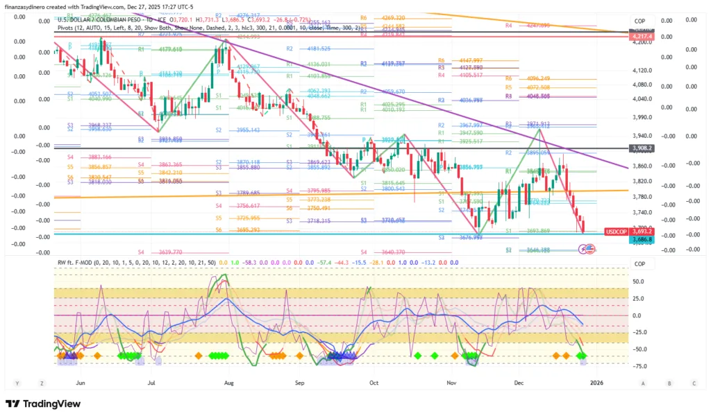Click the circular A badge at bottom right

pos(643,383)
